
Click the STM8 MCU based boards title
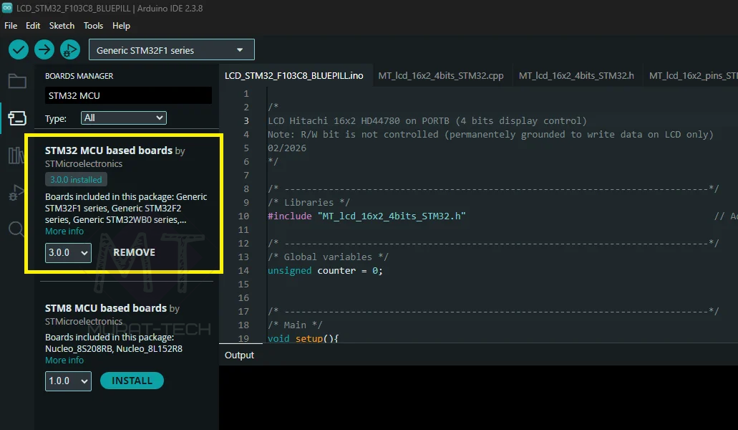pos(106,308)
